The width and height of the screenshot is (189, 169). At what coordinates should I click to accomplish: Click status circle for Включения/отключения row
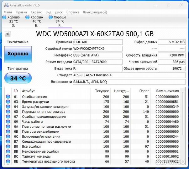(8, 136)
